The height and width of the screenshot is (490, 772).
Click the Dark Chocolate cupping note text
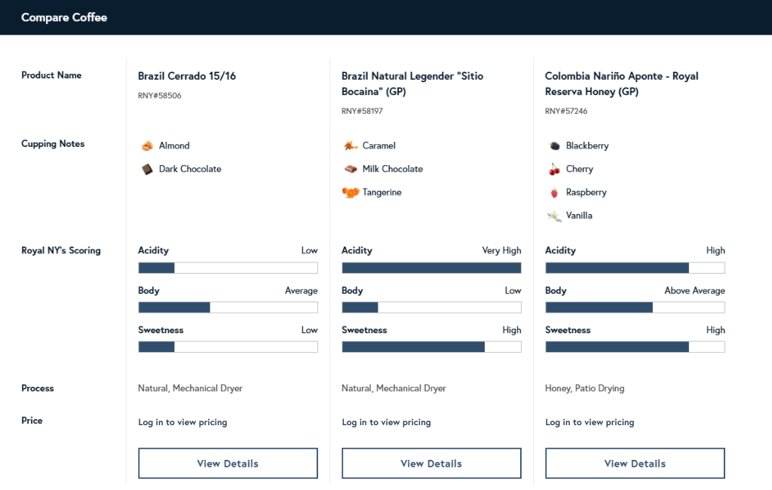click(190, 169)
